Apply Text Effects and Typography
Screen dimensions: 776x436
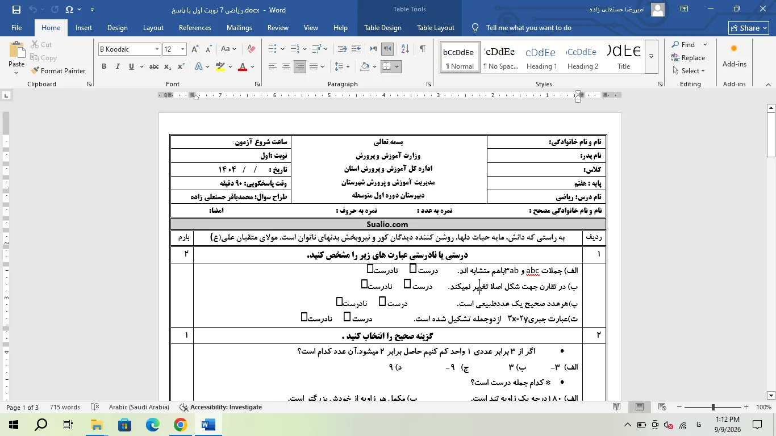(x=199, y=66)
